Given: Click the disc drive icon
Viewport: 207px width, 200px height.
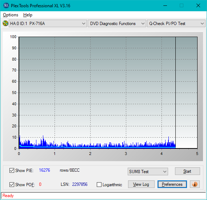Looking at the screenshot, I should point(5,24).
